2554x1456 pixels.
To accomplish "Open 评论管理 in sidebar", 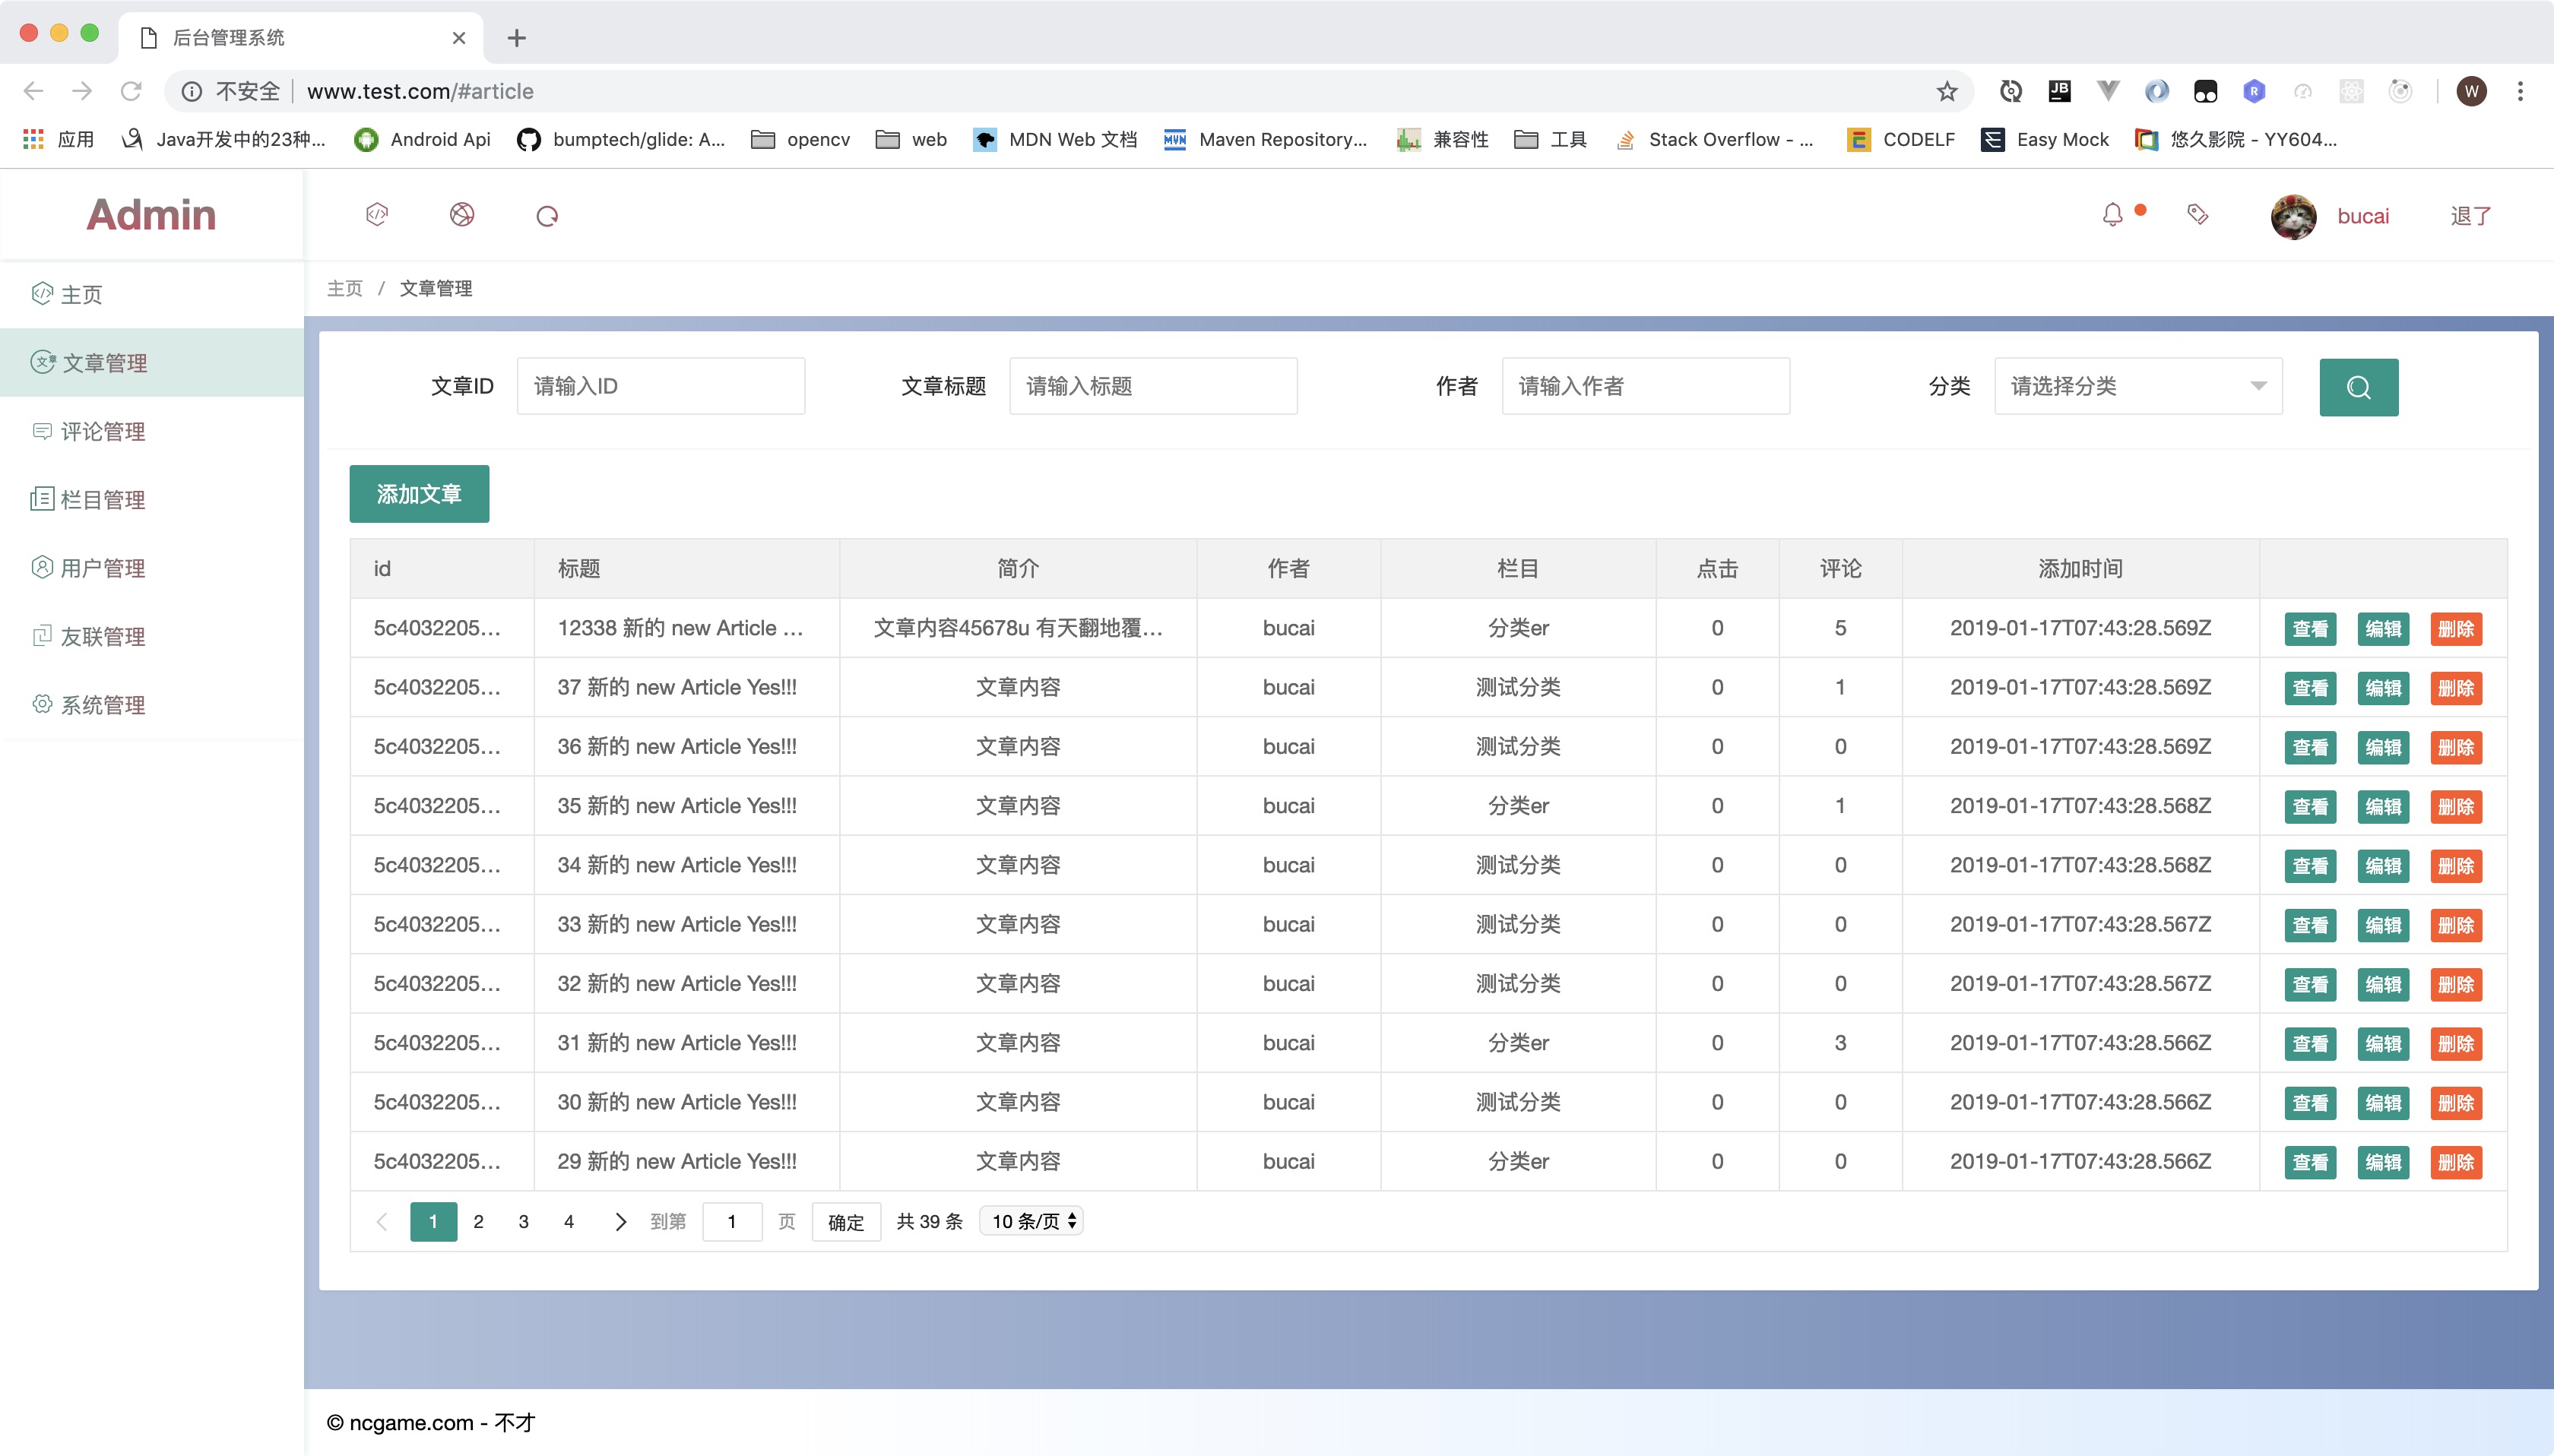I will tap(103, 431).
